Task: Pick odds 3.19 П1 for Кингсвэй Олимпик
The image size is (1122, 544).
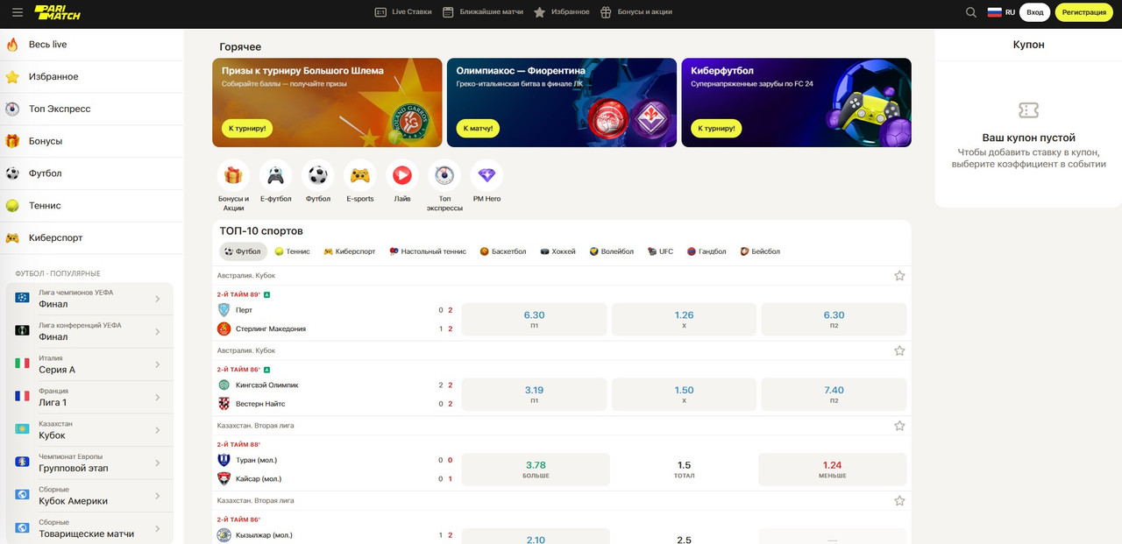Action: click(x=534, y=394)
